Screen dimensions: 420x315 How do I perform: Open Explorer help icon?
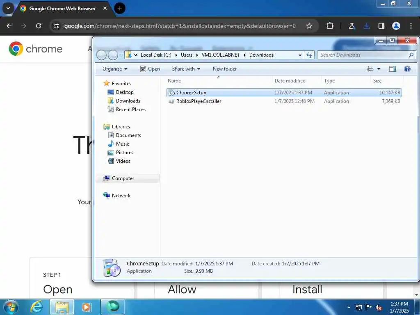point(407,69)
